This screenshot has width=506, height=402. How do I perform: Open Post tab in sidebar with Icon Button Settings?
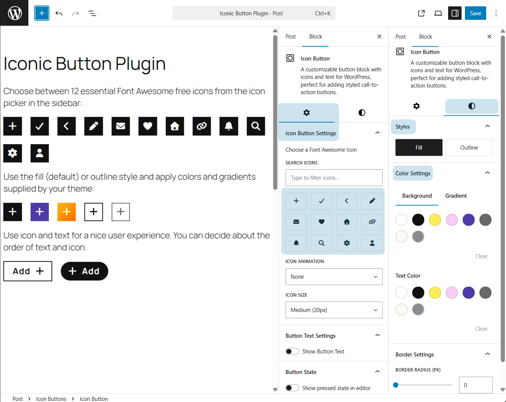coord(291,37)
